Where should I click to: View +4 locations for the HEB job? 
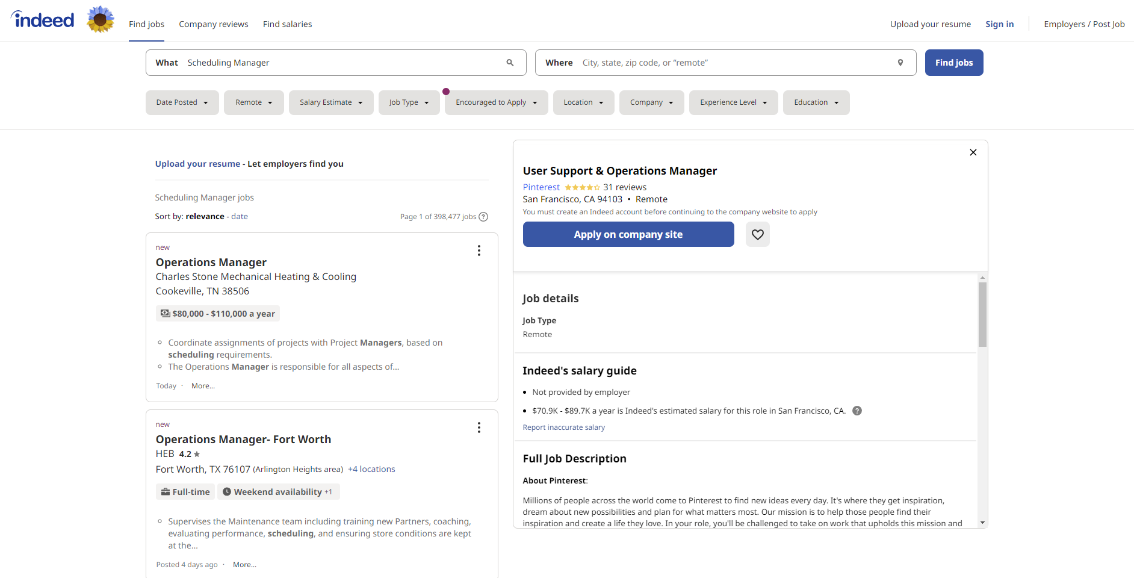coord(371,469)
